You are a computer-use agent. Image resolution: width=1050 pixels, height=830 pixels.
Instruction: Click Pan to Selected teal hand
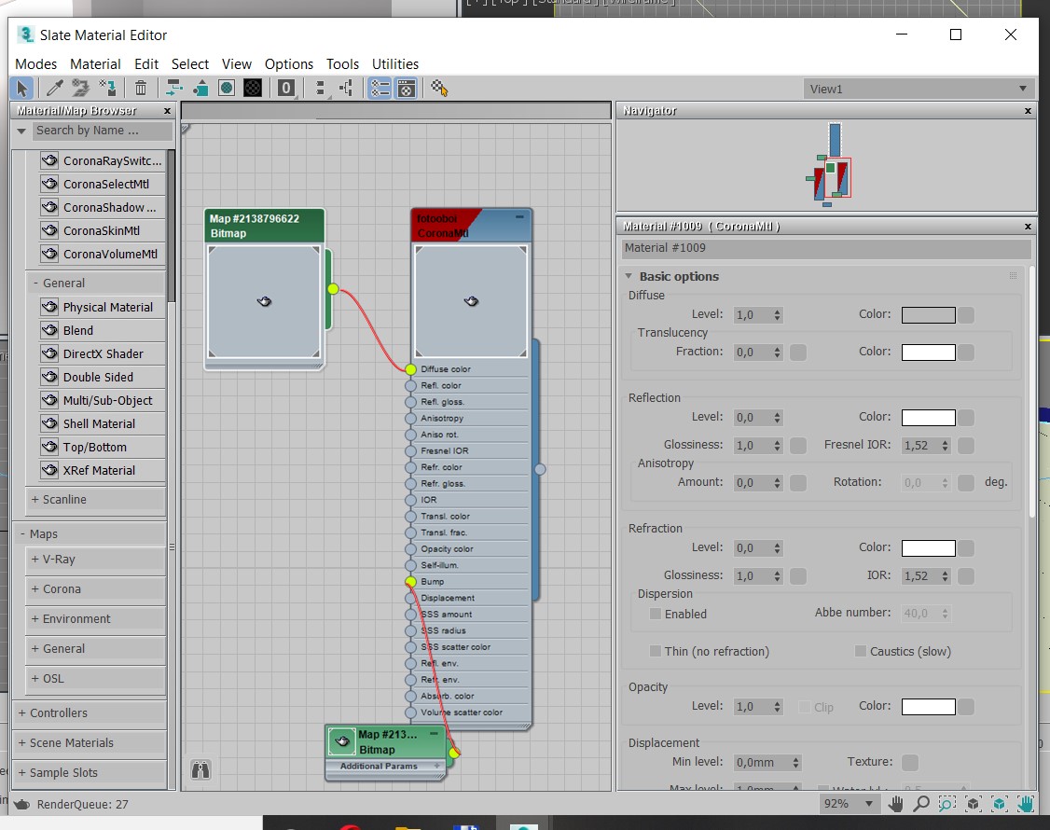pyautogui.click(x=1025, y=803)
